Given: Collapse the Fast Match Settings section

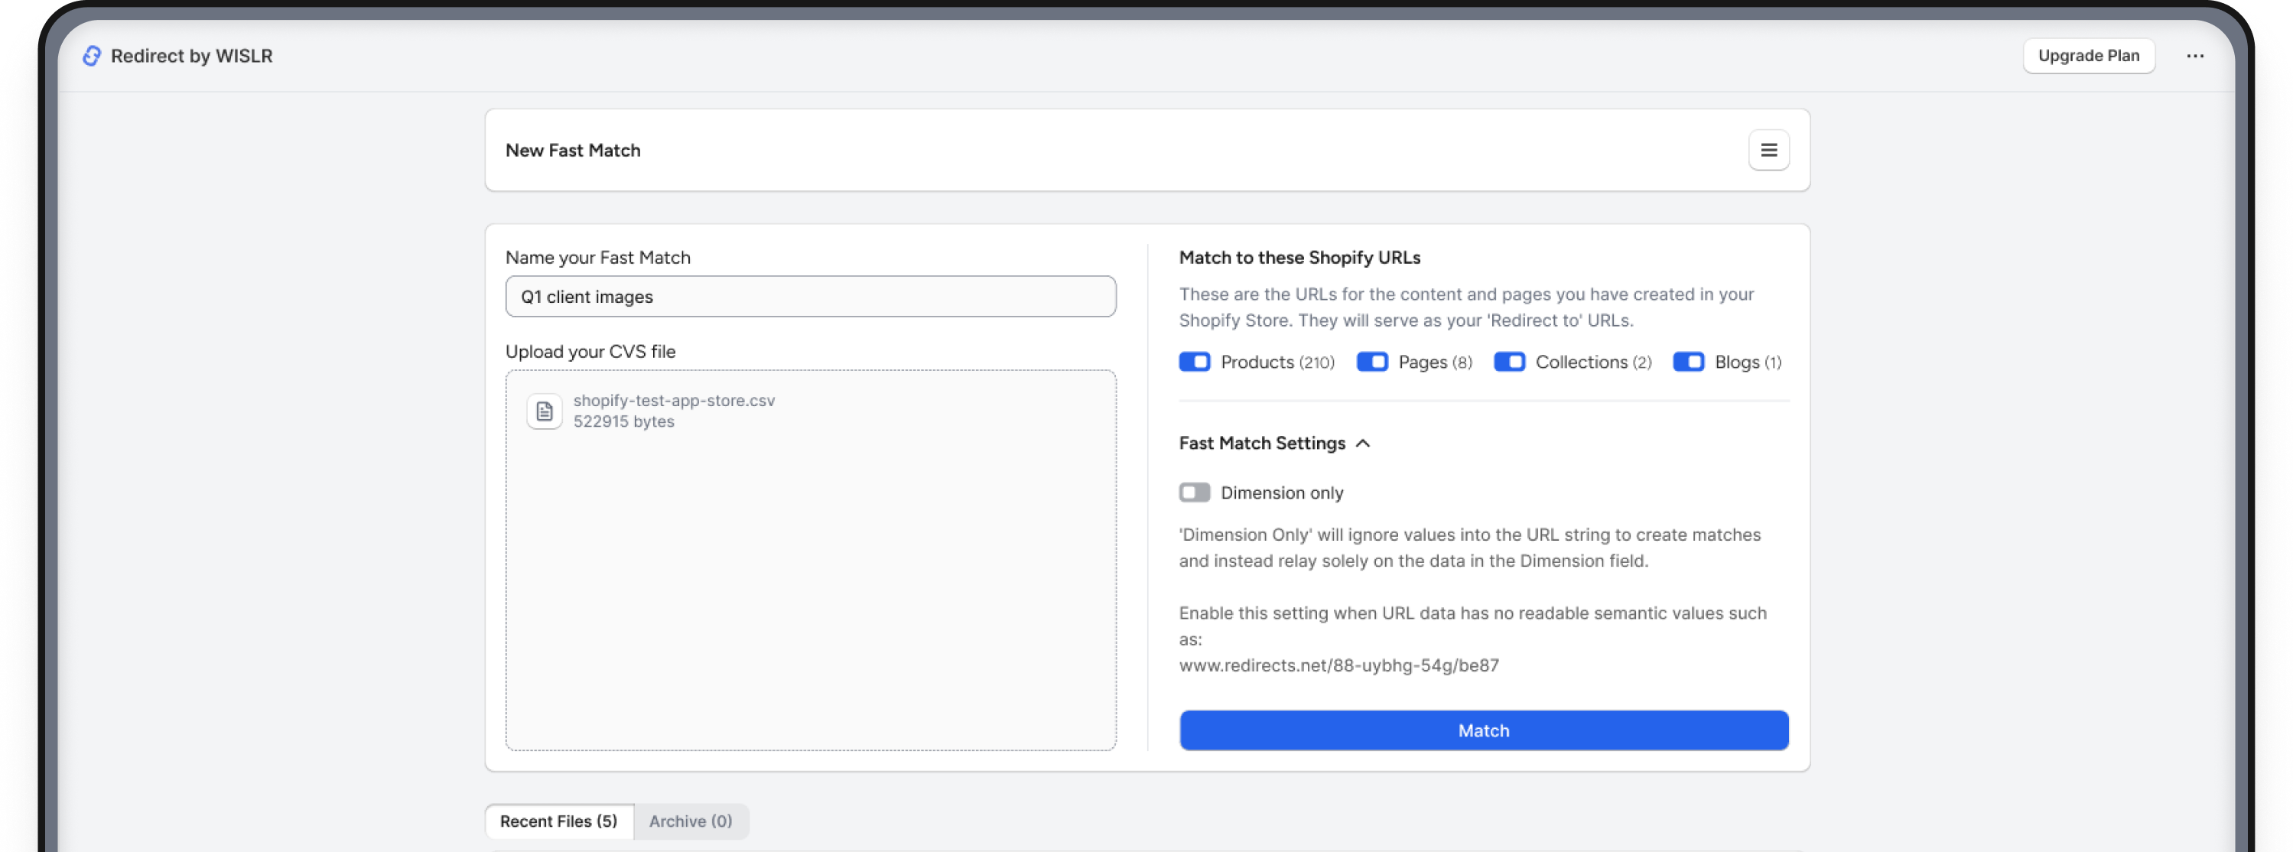Looking at the screenshot, I should click(x=1364, y=443).
